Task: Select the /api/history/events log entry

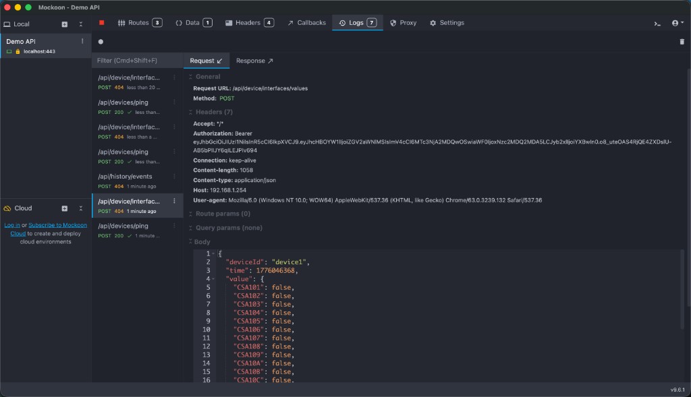Action: [137, 181]
